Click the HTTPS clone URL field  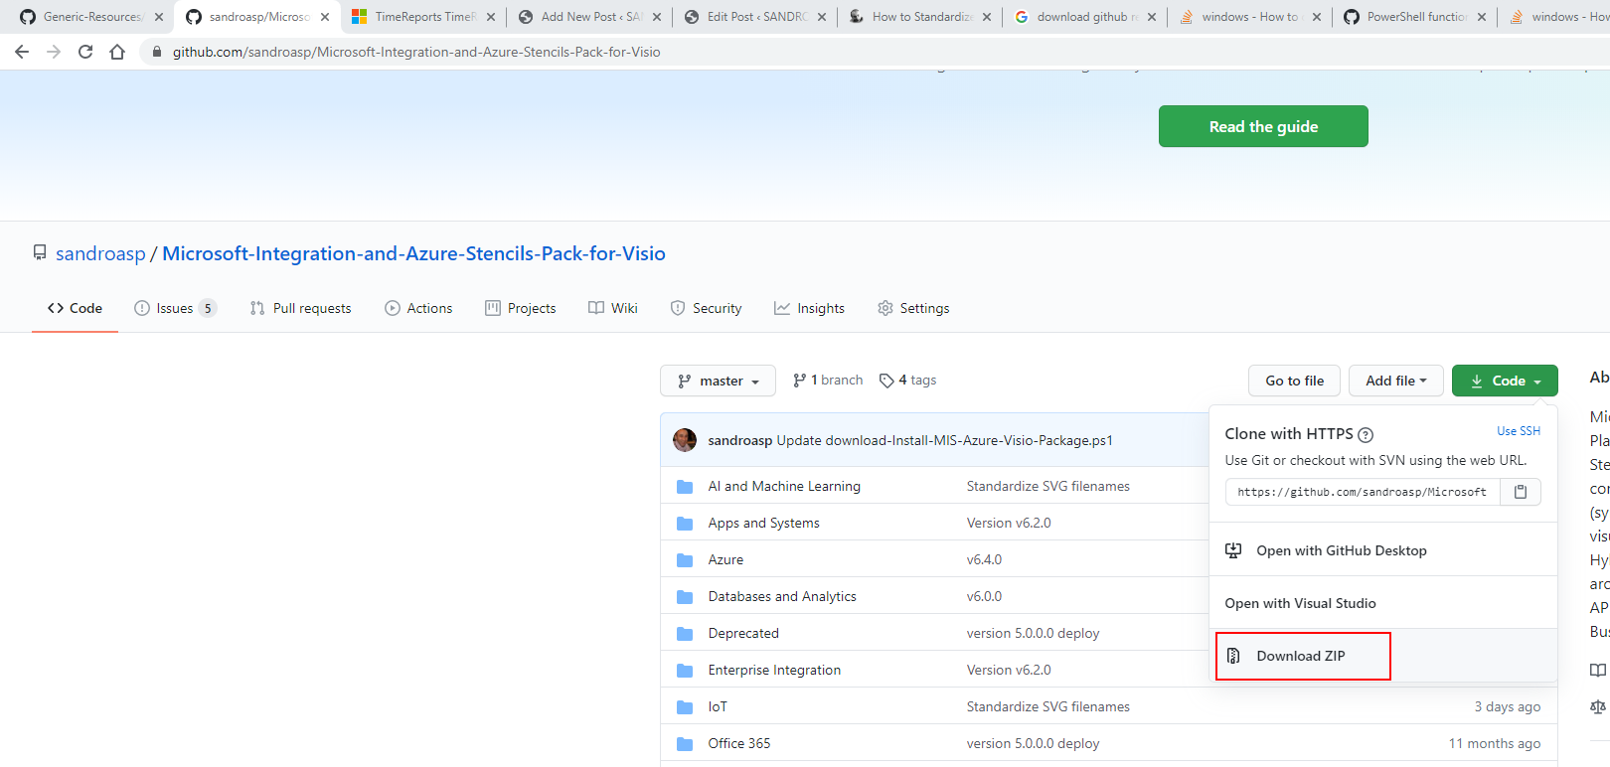pos(1363,492)
